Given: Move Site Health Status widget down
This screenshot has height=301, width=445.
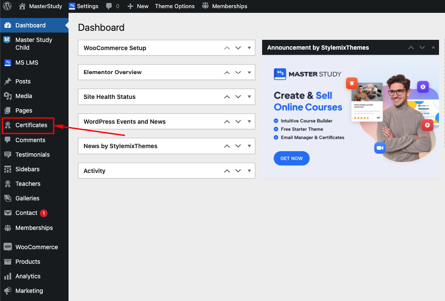Looking at the screenshot, I should [238, 97].
